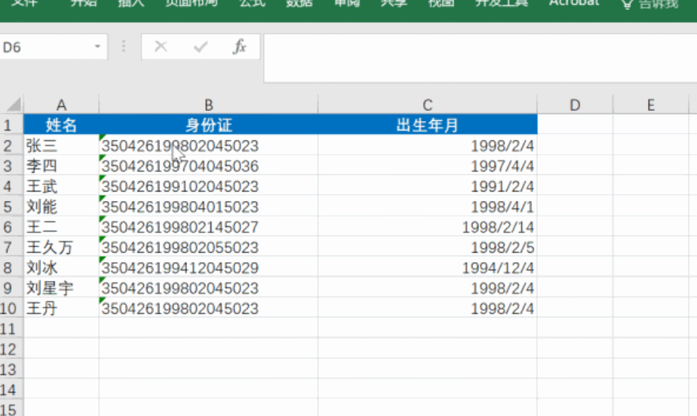Click ID number 350426199704045036
The image size is (697, 416).
pyautogui.click(x=180, y=166)
